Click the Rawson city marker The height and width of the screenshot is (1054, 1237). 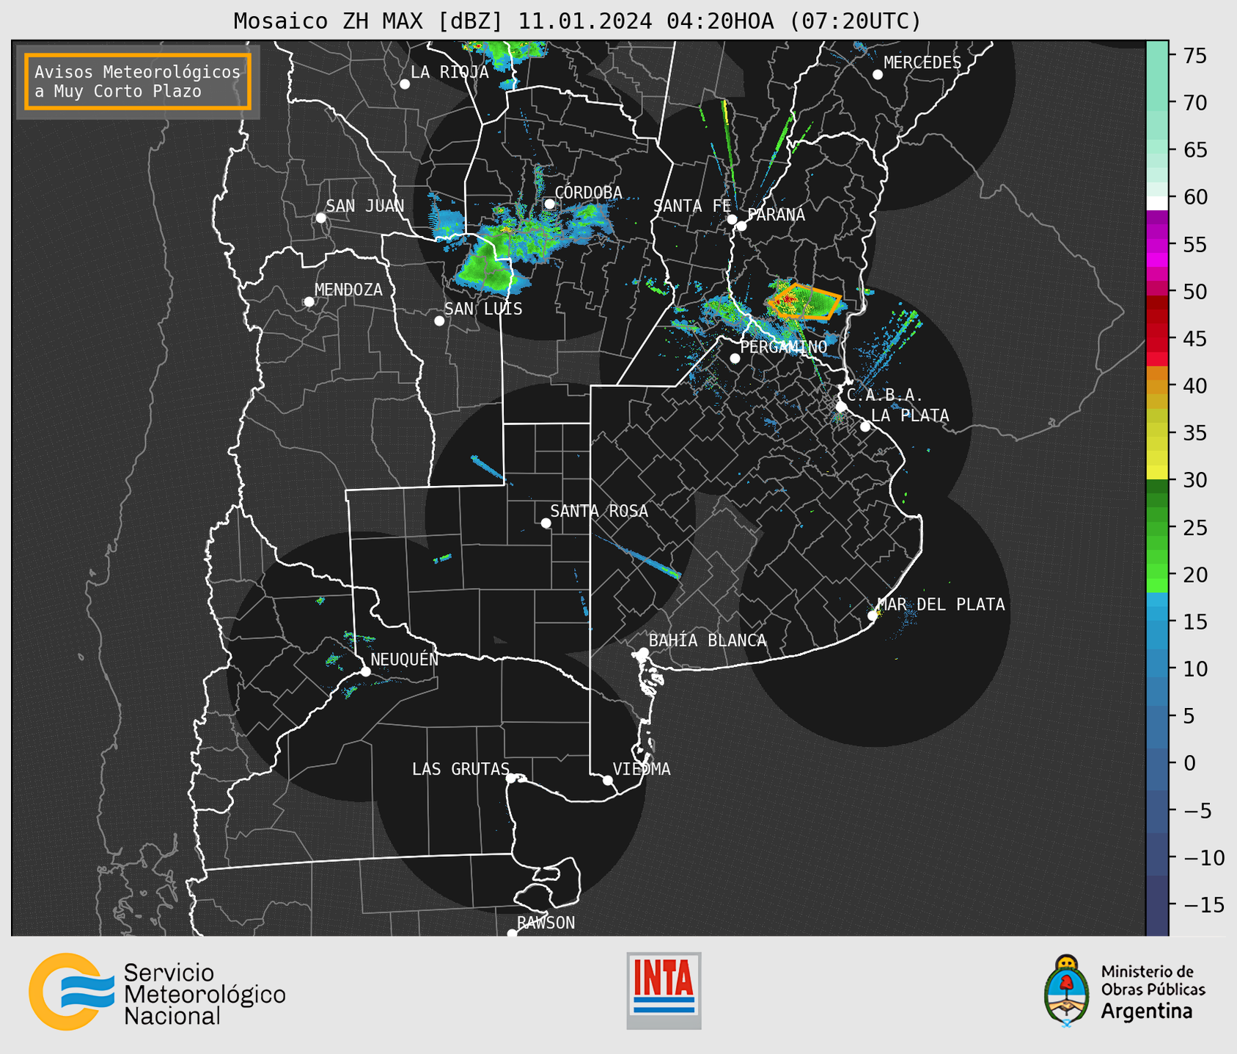coord(512,933)
